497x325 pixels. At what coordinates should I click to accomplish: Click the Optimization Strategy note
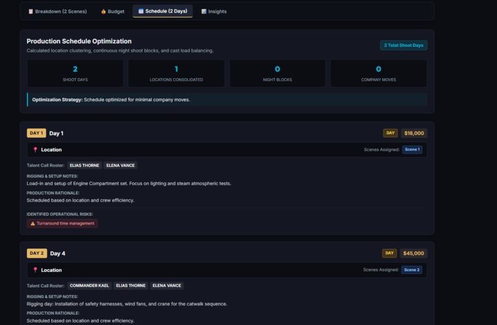227,99
